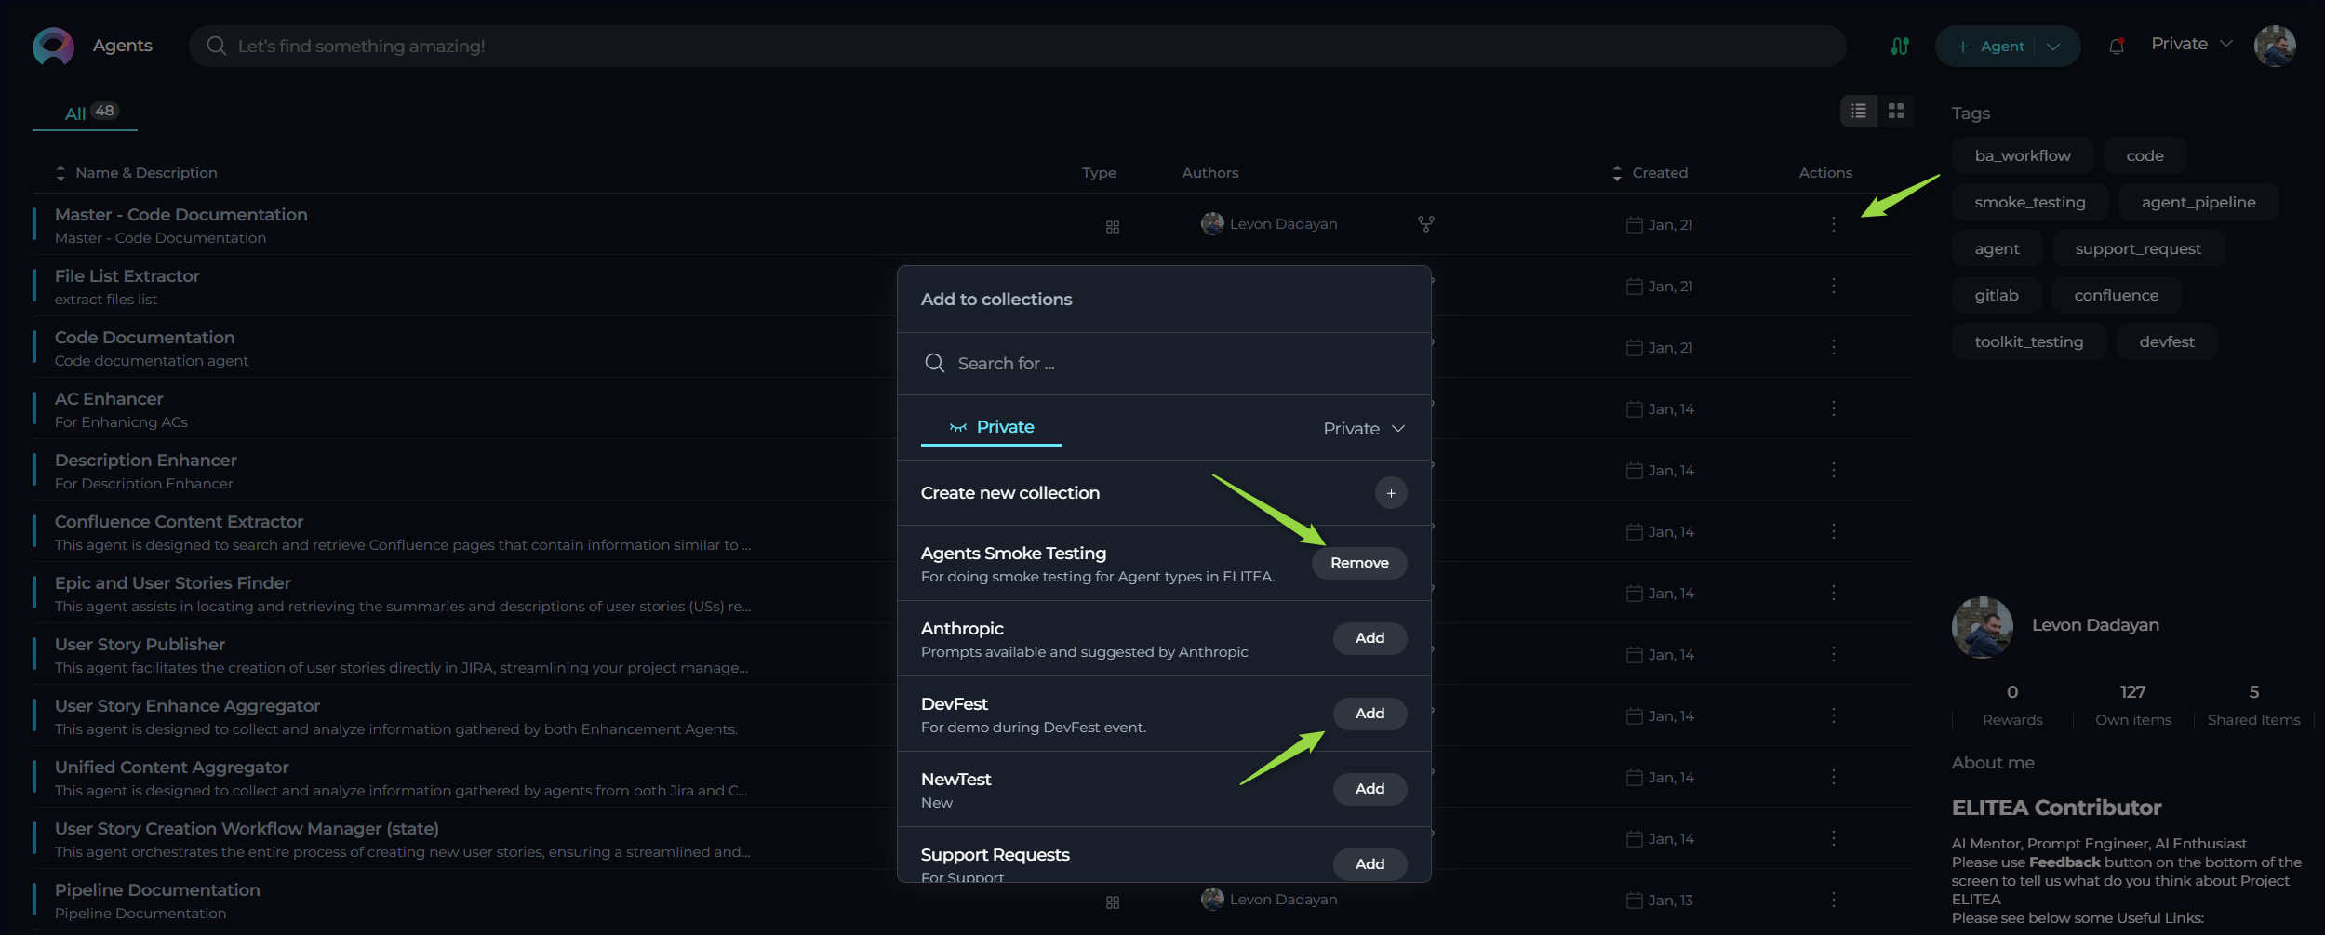Remove agent from Agents Smoke Testing collection
The height and width of the screenshot is (935, 2325).
click(1359, 563)
